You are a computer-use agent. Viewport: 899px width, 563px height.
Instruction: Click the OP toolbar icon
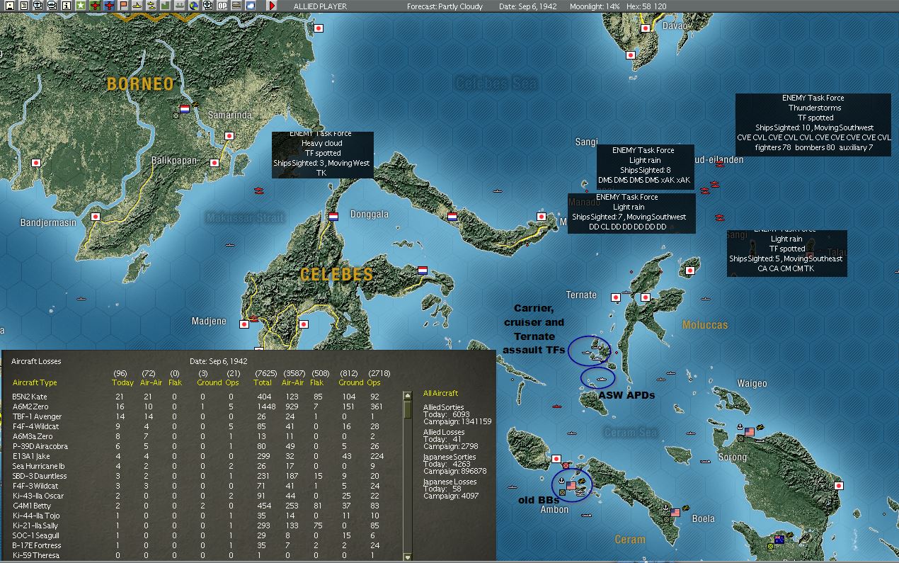pyautogui.click(x=222, y=6)
